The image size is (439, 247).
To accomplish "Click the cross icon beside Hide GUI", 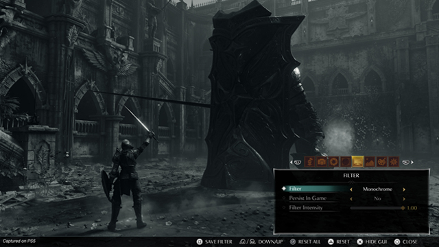I will tap(359, 242).
